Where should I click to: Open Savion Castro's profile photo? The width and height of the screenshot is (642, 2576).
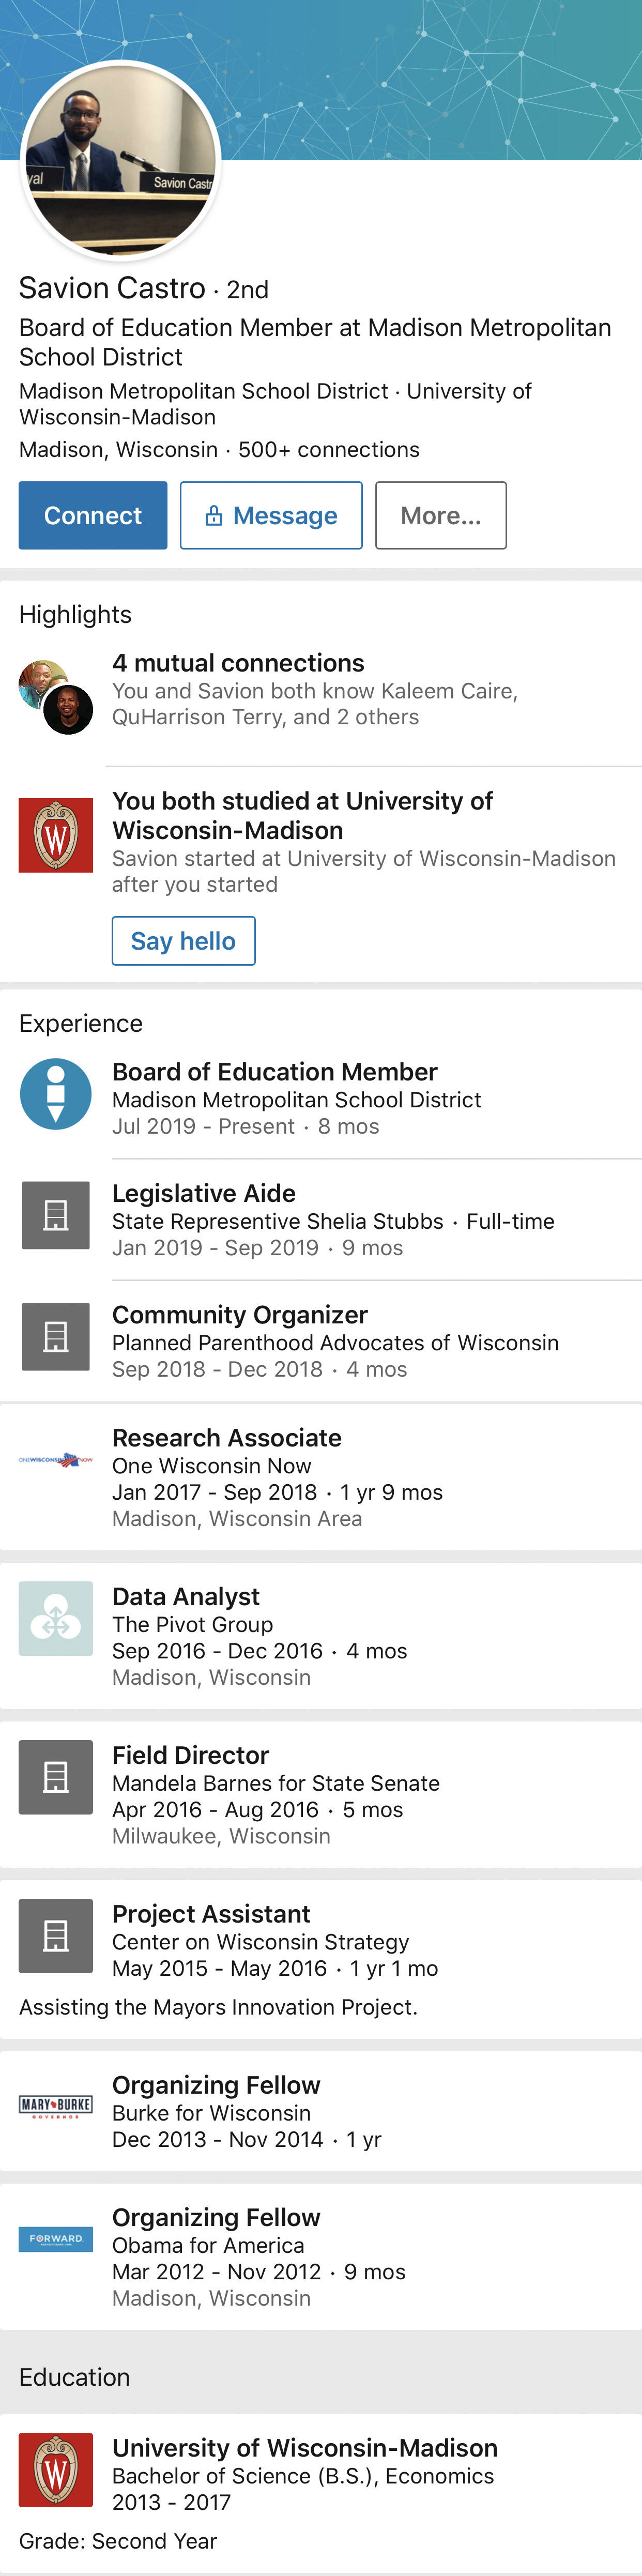point(120,160)
